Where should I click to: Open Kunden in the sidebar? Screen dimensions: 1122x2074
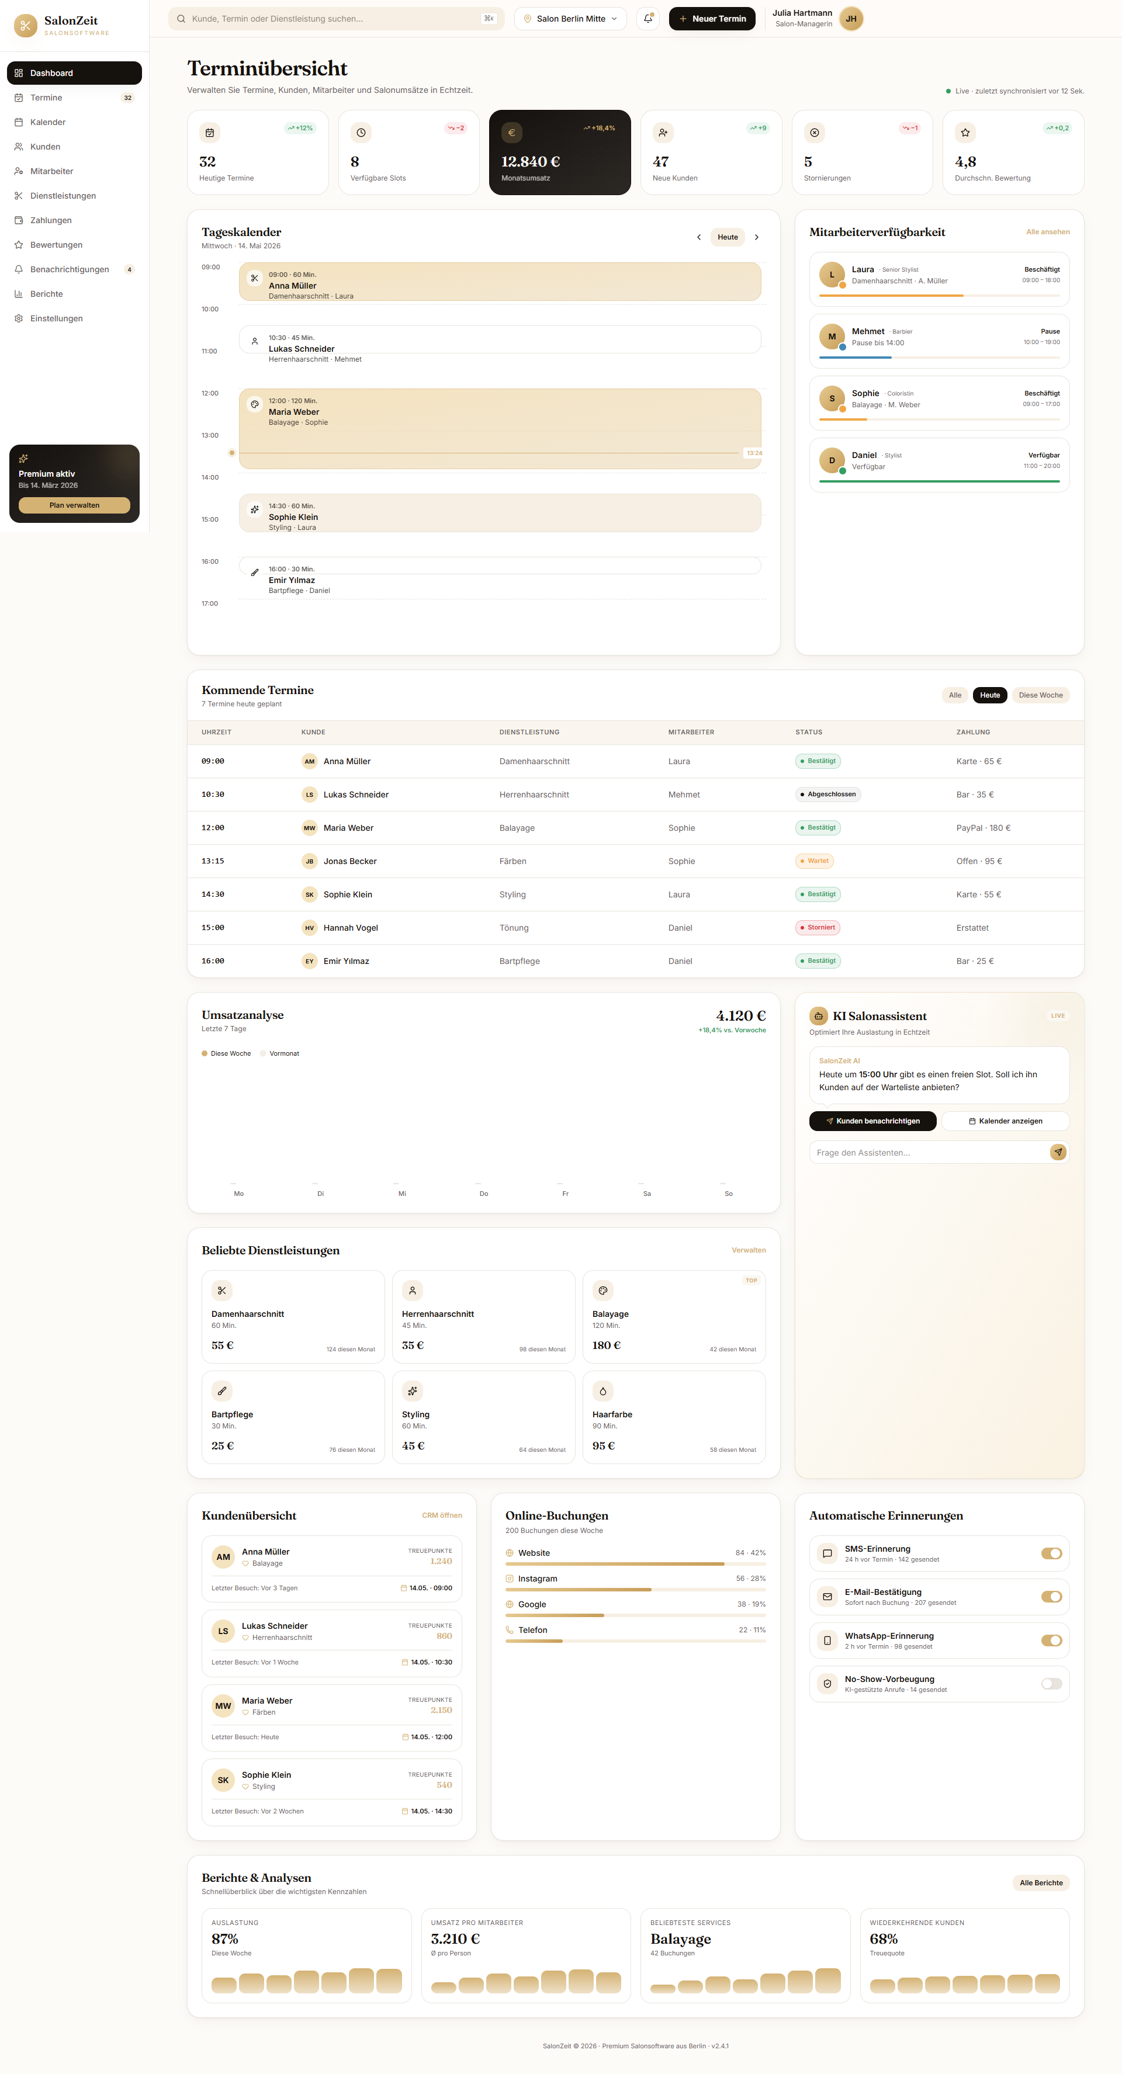tap(74, 147)
